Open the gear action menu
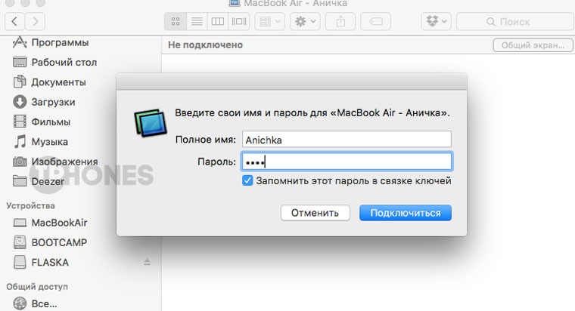 point(305,22)
